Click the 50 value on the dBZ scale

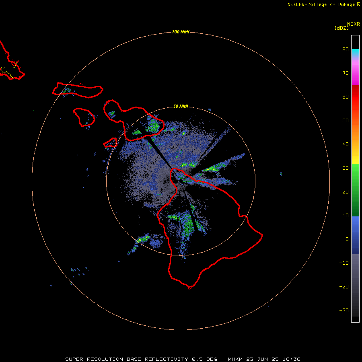(346, 121)
